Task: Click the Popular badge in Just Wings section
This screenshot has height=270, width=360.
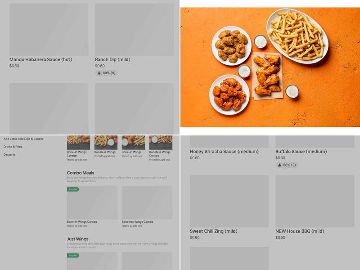Action: pyautogui.click(x=72, y=256)
